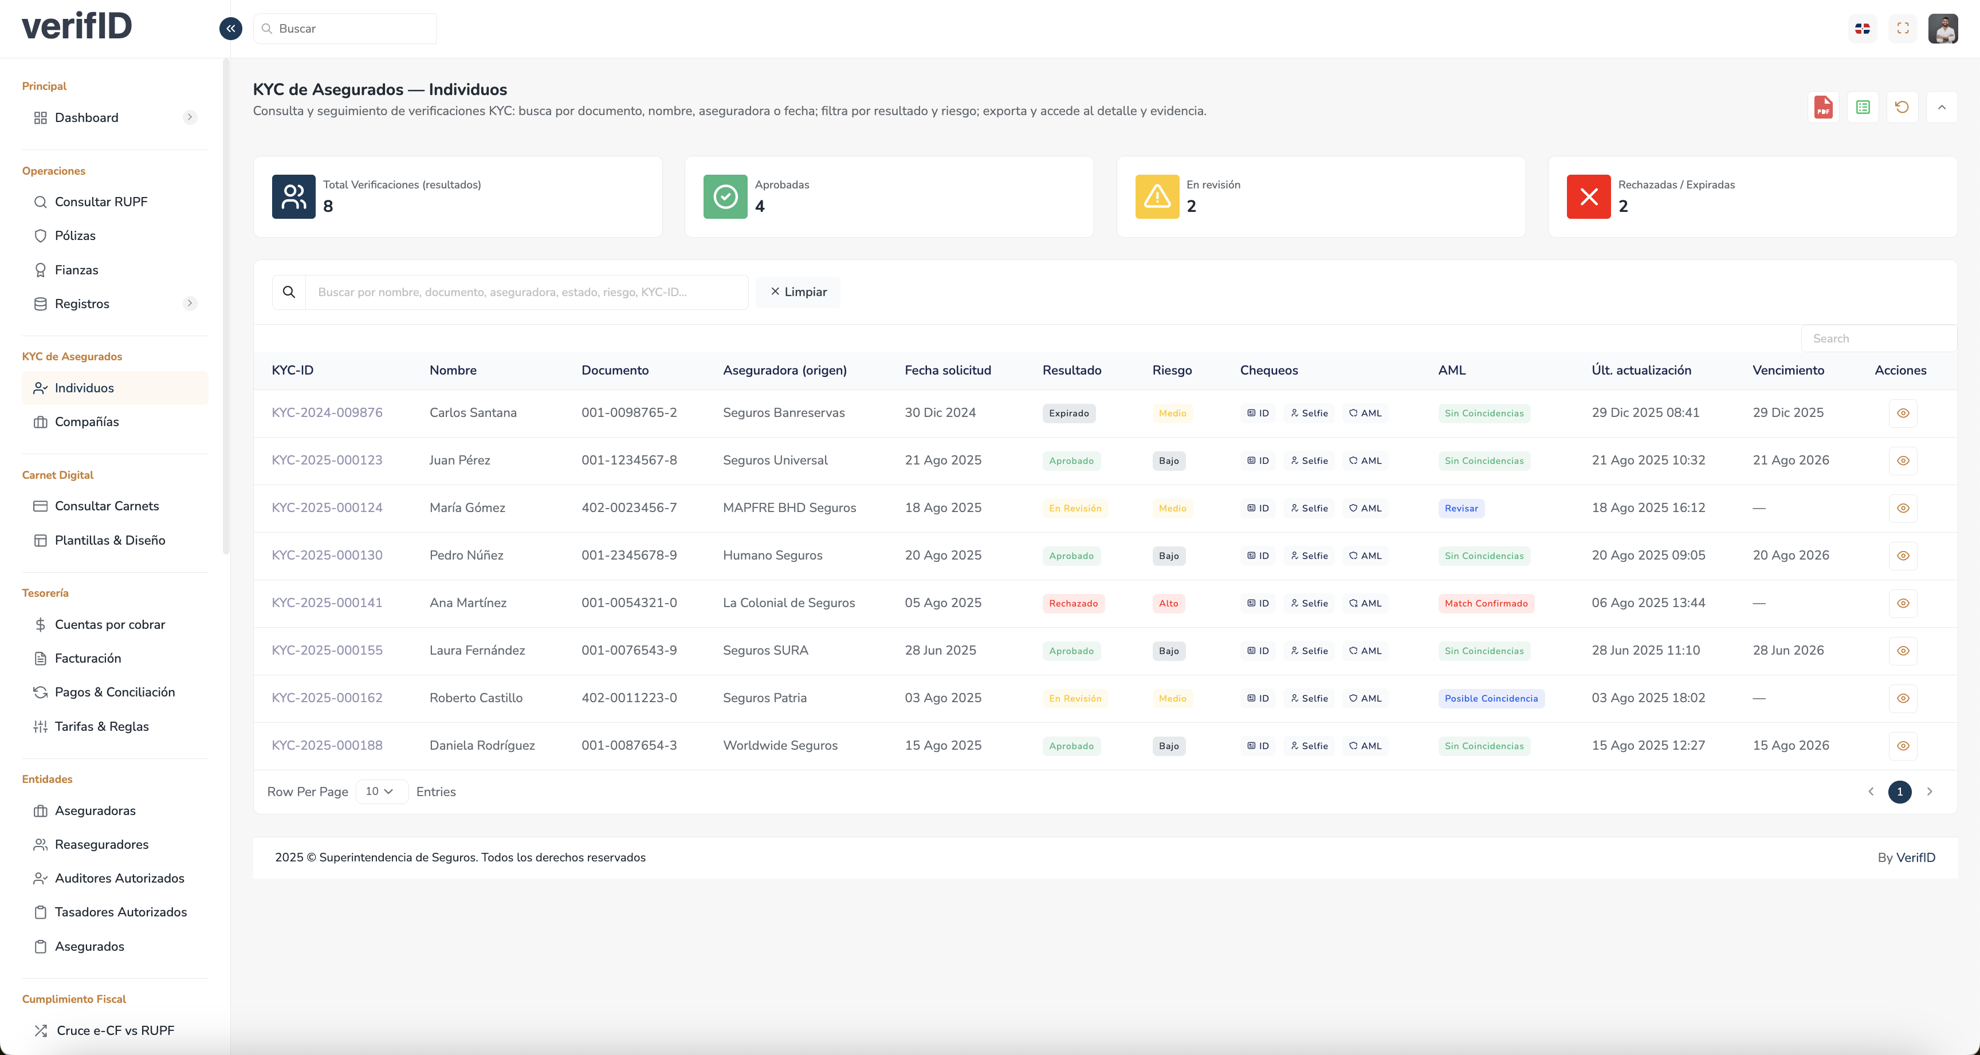View details of Ana Martínez's verification
The height and width of the screenshot is (1055, 1980).
[x=1902, y=603]
